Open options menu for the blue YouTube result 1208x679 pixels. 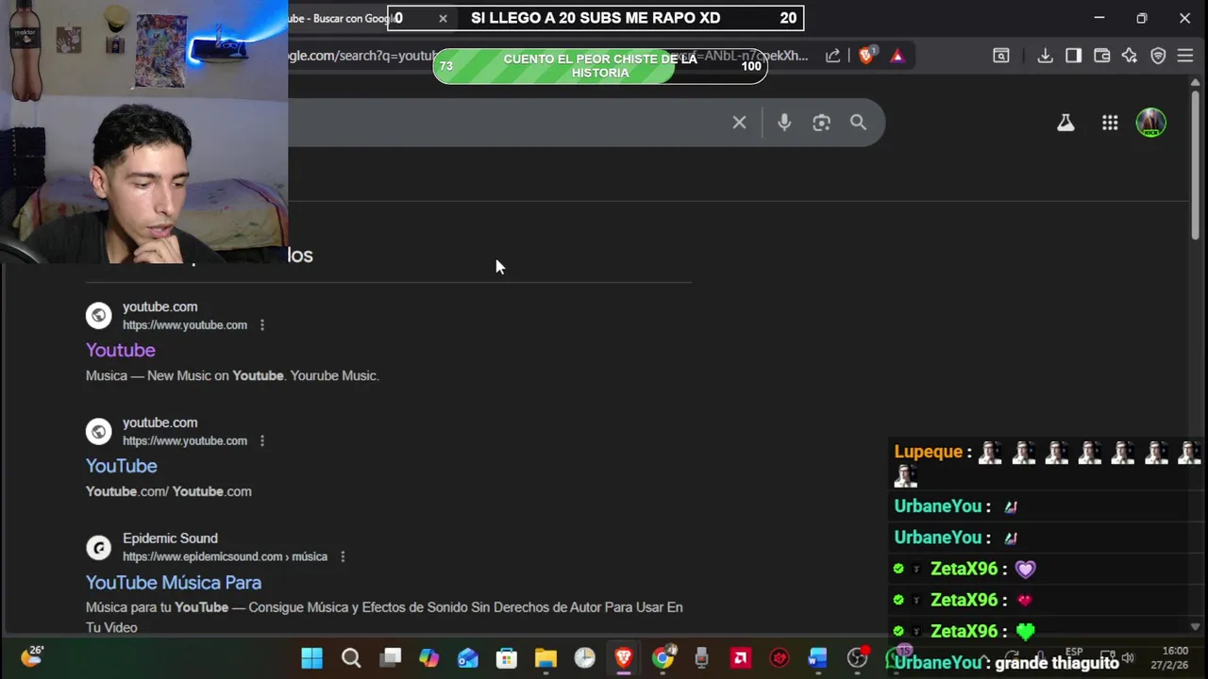pos(262,441)
